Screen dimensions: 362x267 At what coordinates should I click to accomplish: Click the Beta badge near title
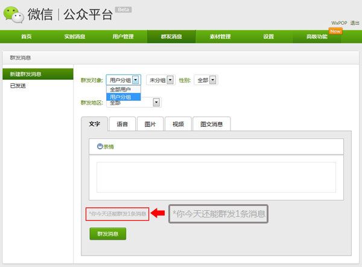click(124, 10)
